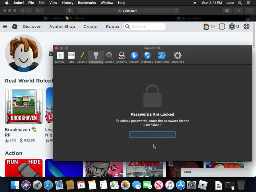The width and height of the screenshot is (256, 192).
Task: Click the Robux balance icon
Action: tap(232, 26)
